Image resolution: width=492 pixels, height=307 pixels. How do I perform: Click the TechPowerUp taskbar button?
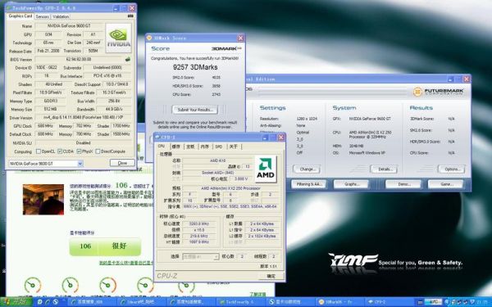(x=241, y=302)
